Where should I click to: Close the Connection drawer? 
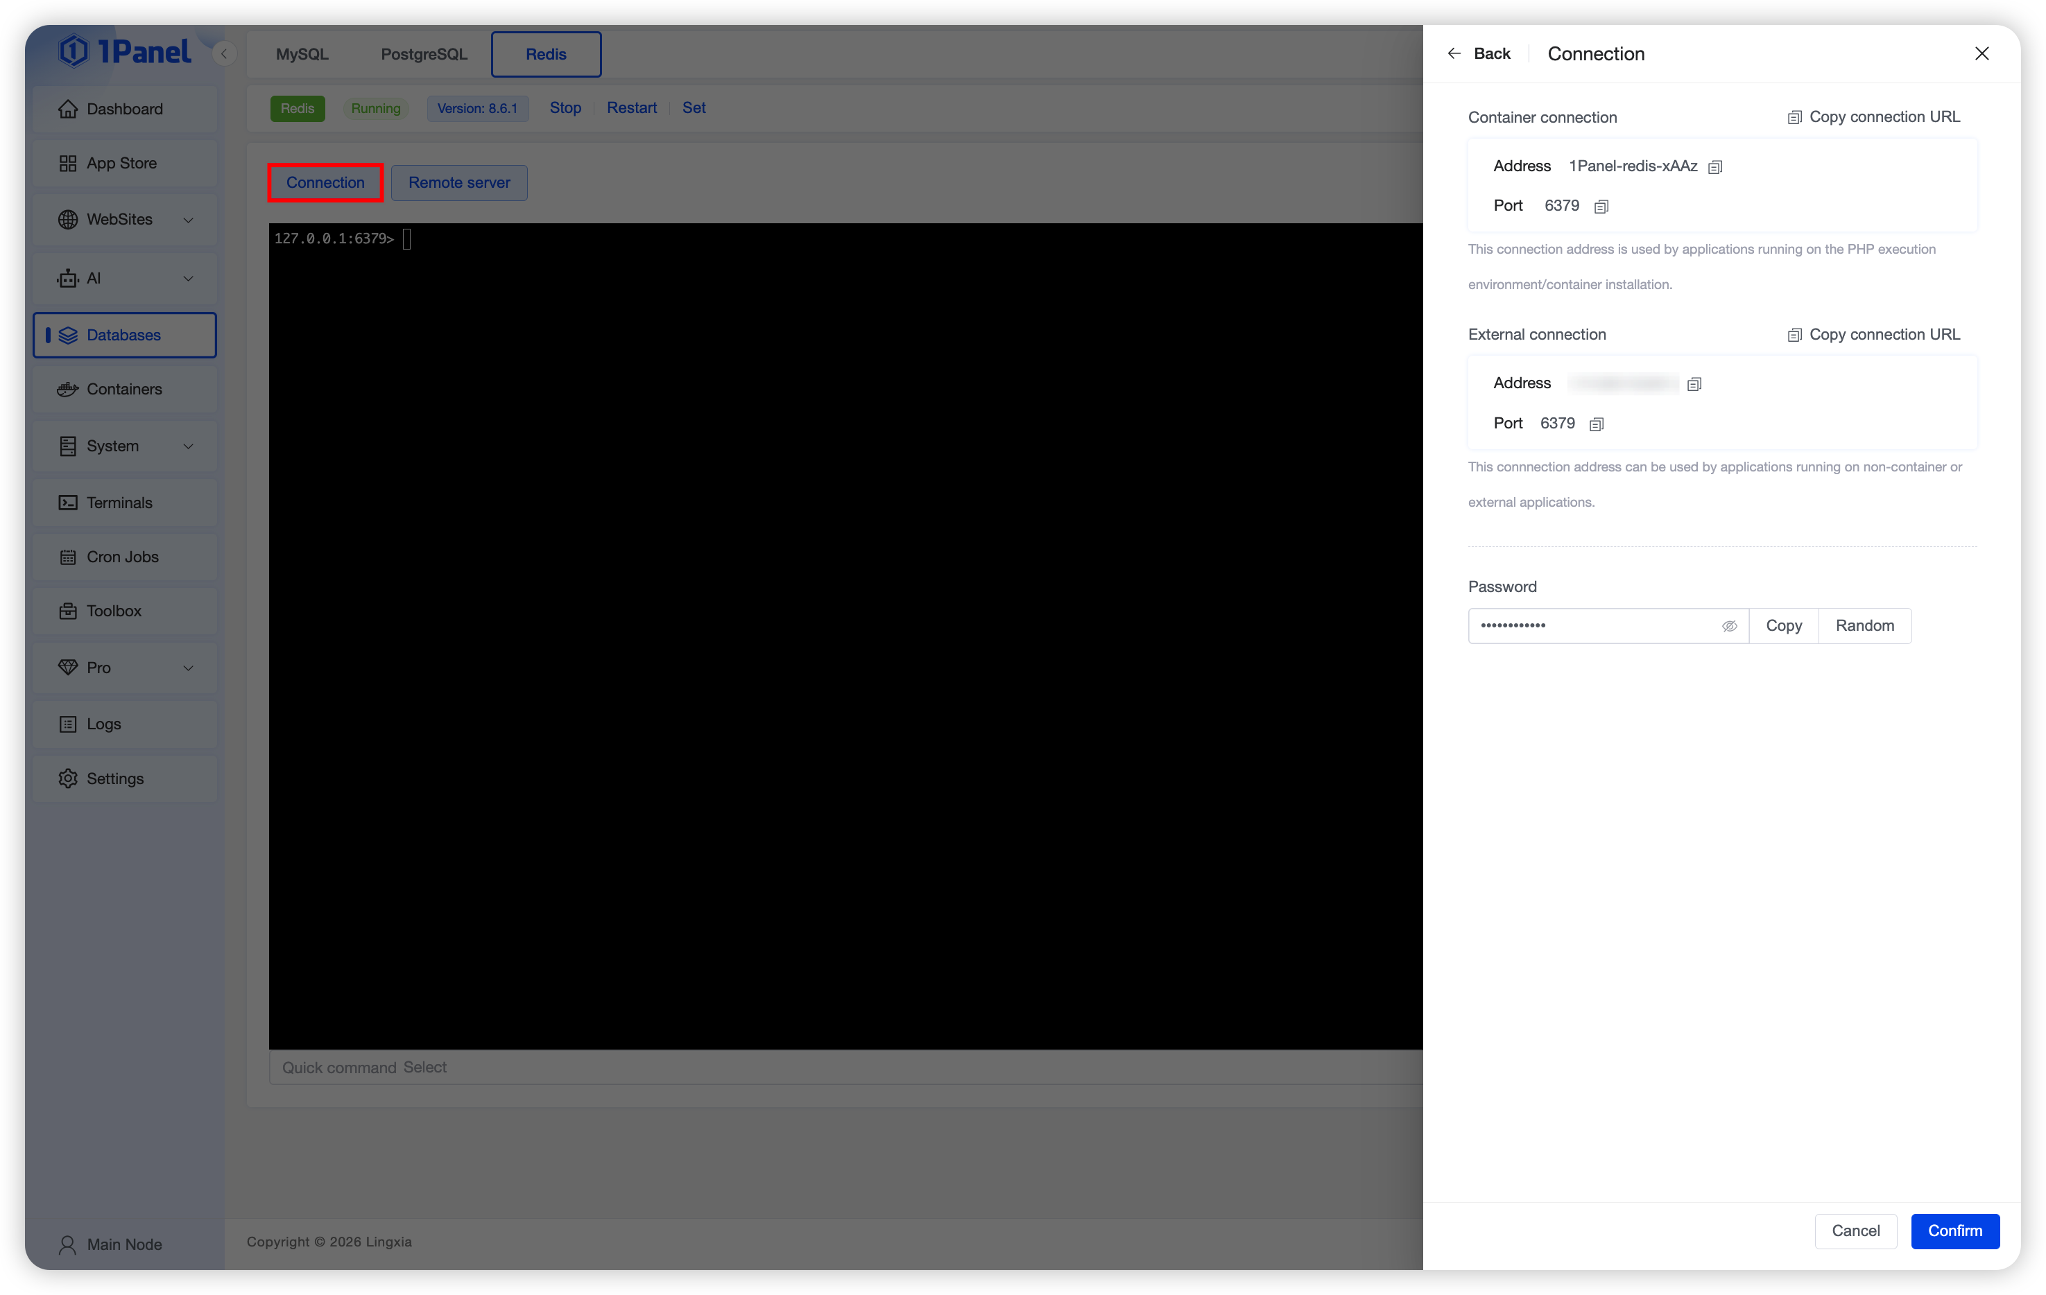tap(1981, 53)
